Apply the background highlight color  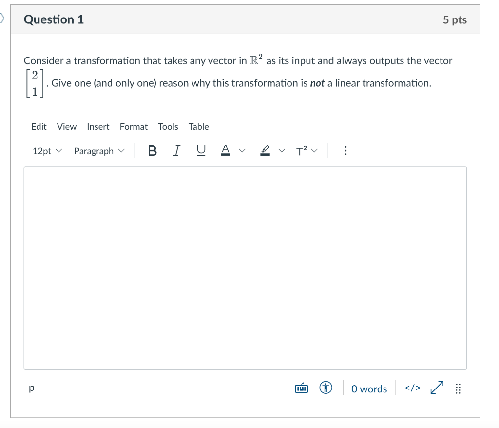click(265, 150)
